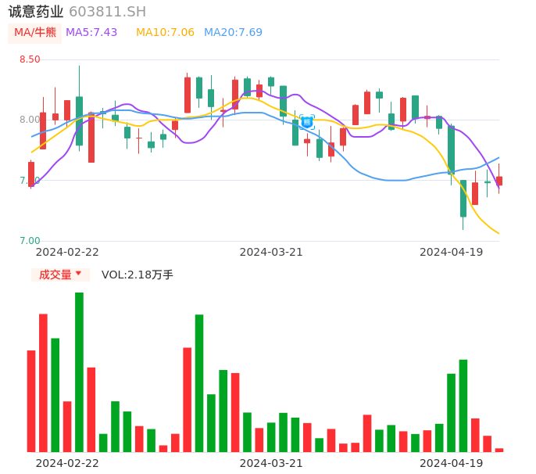Click the tallest green volume bar

coord(79,372)
